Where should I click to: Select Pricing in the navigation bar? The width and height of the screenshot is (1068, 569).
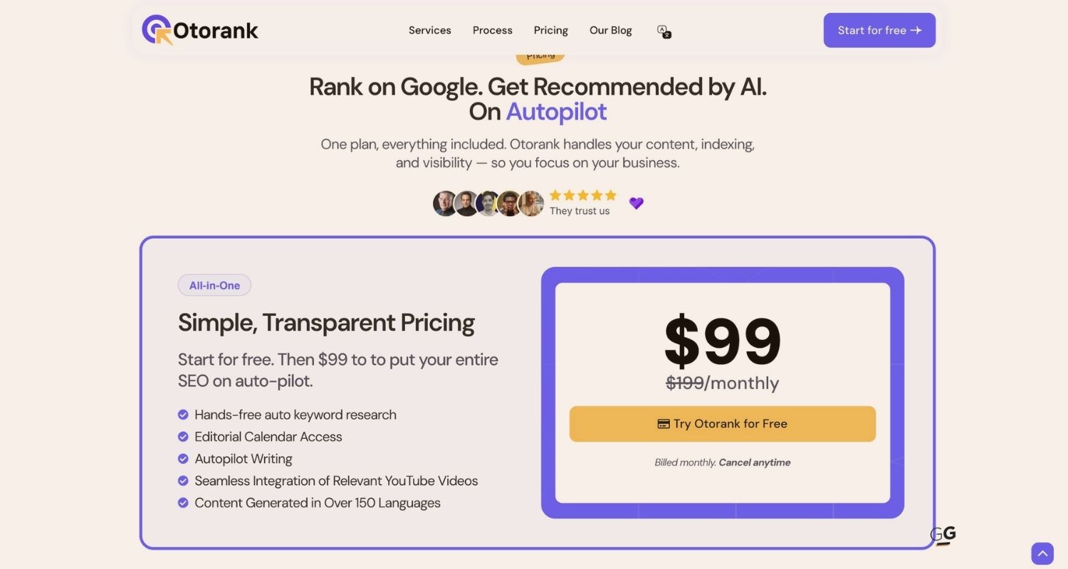pyautogui.click(x=551, y=31)
